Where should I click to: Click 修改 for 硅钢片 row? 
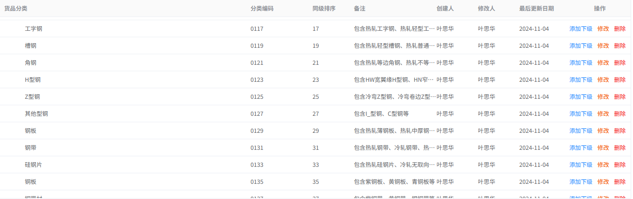(x=603, y=165)
